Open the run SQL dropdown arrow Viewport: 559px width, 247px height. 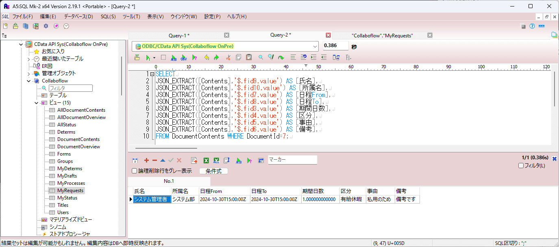click(x=154, y=58)
